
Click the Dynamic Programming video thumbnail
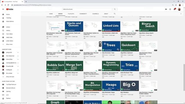click(111, 66)
